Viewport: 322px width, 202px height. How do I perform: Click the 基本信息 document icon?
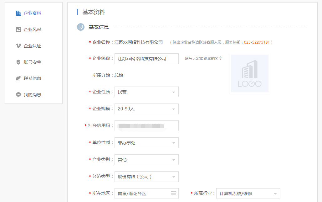click(x=81, y=27)
